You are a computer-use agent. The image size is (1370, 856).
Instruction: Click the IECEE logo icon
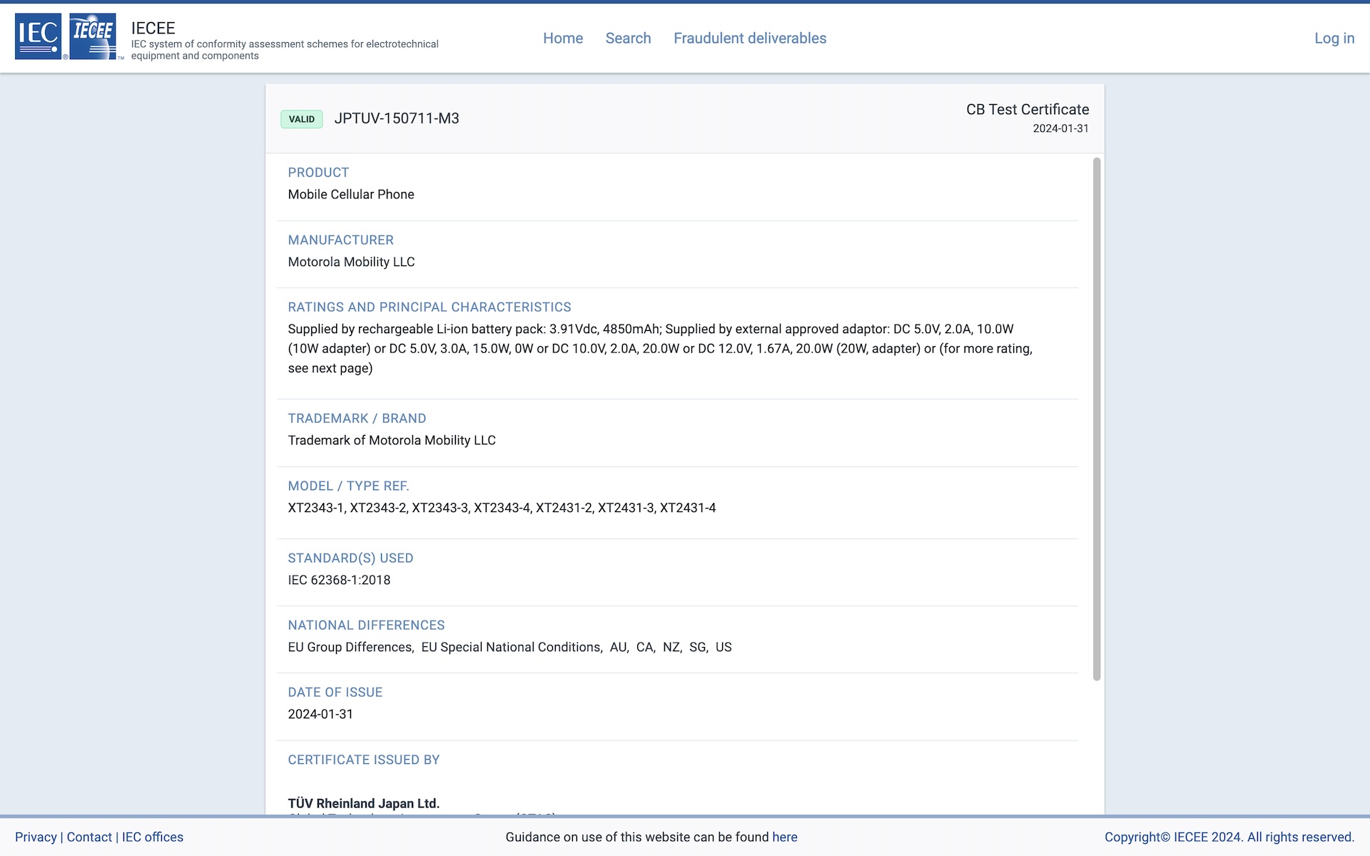[x=93, y=36]
